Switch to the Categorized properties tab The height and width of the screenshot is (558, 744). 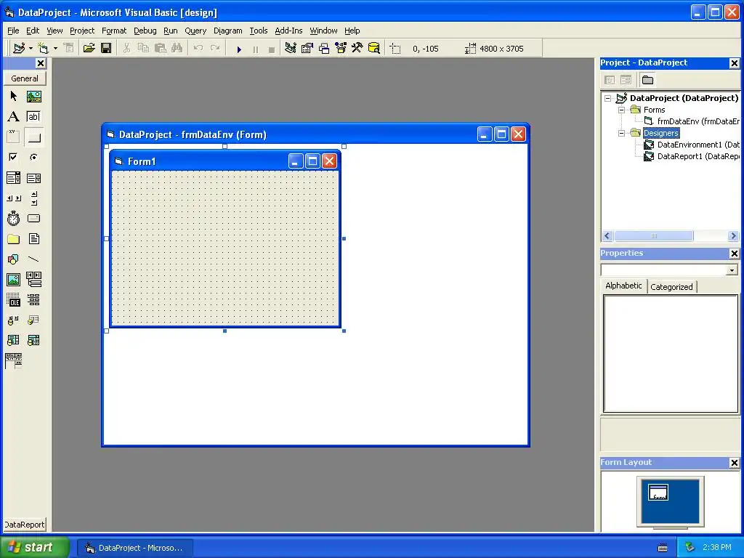671,286
